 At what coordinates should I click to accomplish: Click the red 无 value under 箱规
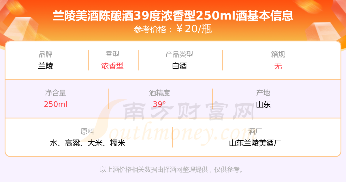point(278,66)
